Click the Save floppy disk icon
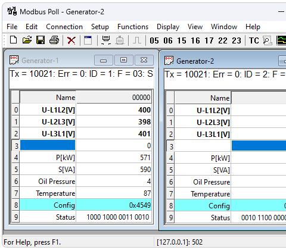Screen dimensions: 286x250 coord(41,40)
